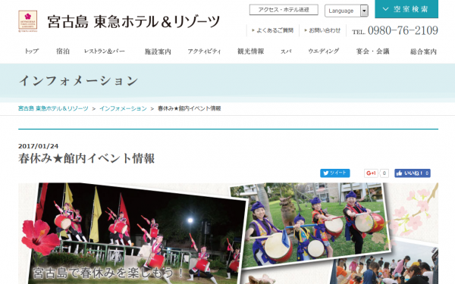Open the 施設案内 facilities menu

pos(158,51)
